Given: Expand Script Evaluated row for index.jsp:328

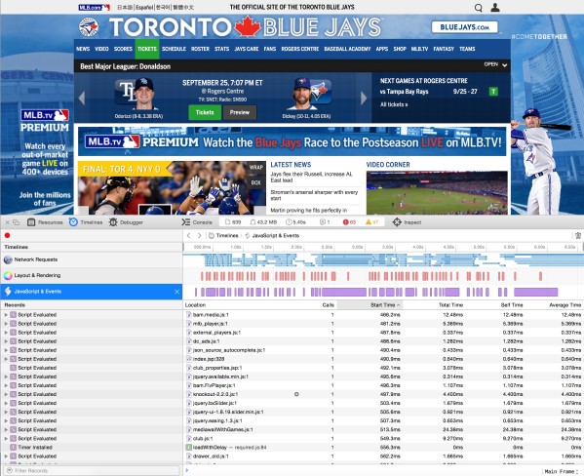Looking at the screenshot, I should 6,359.
